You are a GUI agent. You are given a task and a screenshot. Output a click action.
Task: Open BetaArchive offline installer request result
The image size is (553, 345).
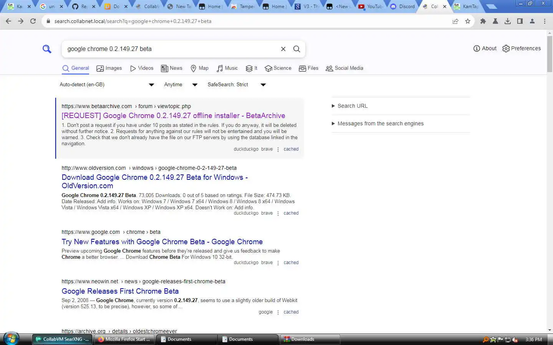tap(173, 115)
